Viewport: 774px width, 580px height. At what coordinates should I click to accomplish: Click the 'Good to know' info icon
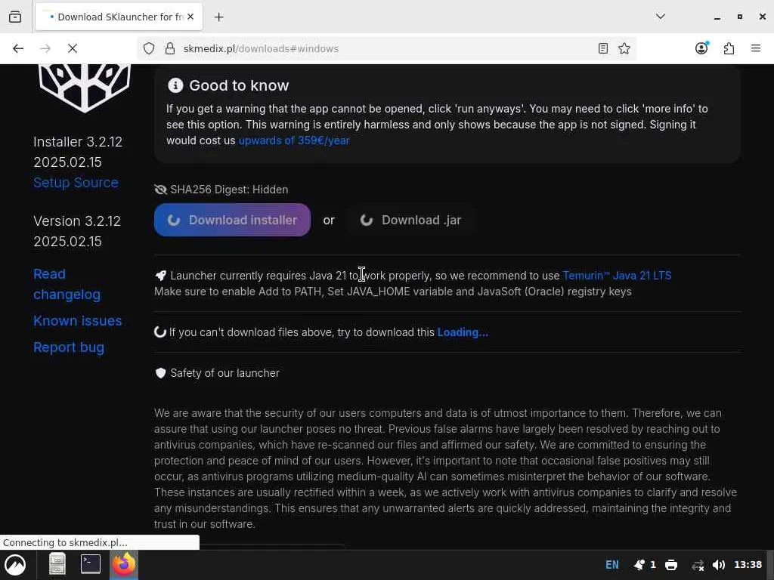(175, 85)
